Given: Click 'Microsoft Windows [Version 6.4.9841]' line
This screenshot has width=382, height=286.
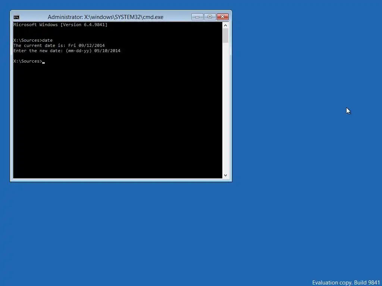Looking at the screenshot, I should tap(60, 25).
